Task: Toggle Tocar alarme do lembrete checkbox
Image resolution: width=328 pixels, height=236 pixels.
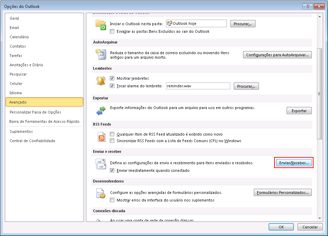Action: [112, 86]
